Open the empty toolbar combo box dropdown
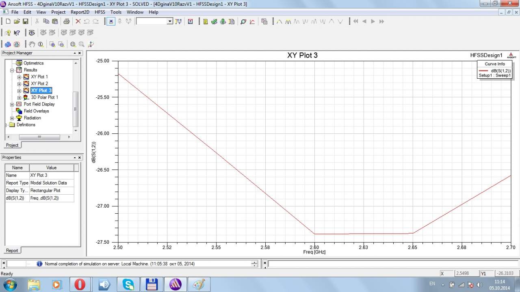The width and height of the screenshot is (520, 292). tap(170, 21)
